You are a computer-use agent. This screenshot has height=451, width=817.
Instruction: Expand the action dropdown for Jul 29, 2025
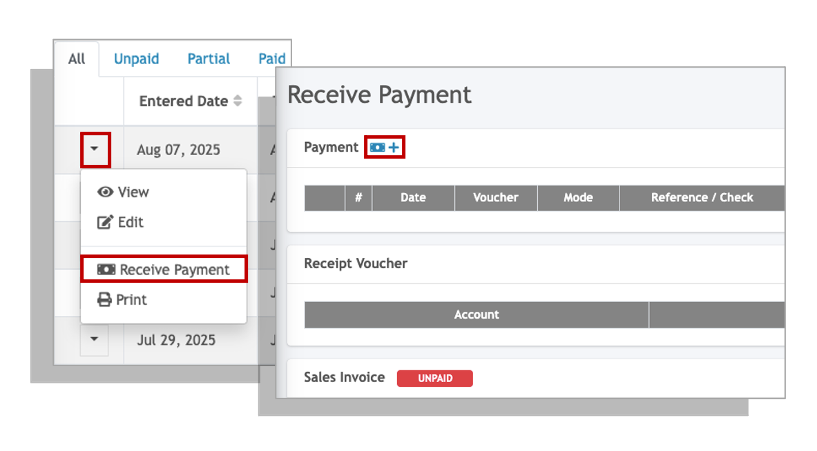[95, 339]
